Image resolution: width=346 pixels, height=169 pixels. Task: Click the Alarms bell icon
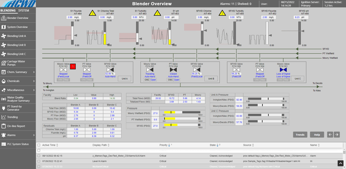point(3,135)
